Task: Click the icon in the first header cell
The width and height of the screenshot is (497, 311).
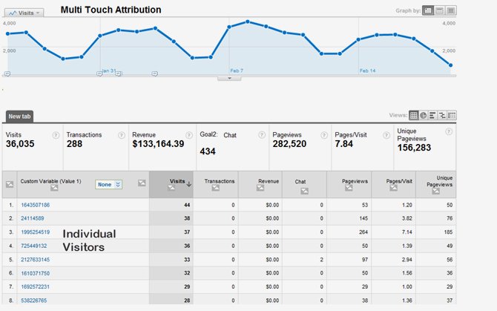Action: [x=10, y=184]
